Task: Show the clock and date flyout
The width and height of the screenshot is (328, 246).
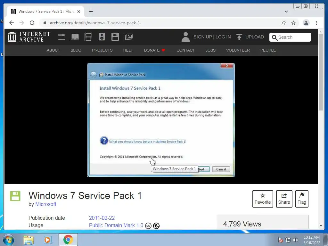Action: point(312,240)
